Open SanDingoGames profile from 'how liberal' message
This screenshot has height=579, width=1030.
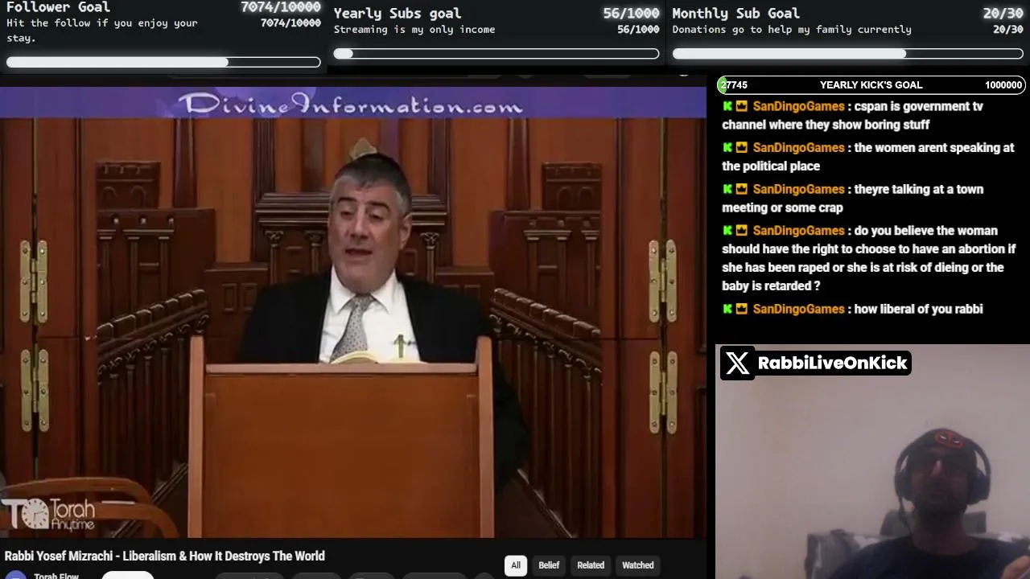click(x=798, y=309)
